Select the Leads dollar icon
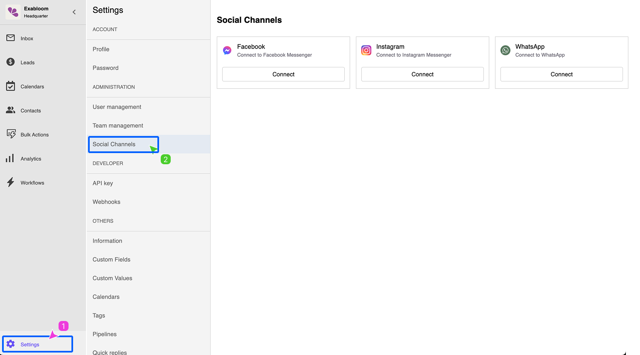This screenshot has height=355, width=640. (11, 62)
